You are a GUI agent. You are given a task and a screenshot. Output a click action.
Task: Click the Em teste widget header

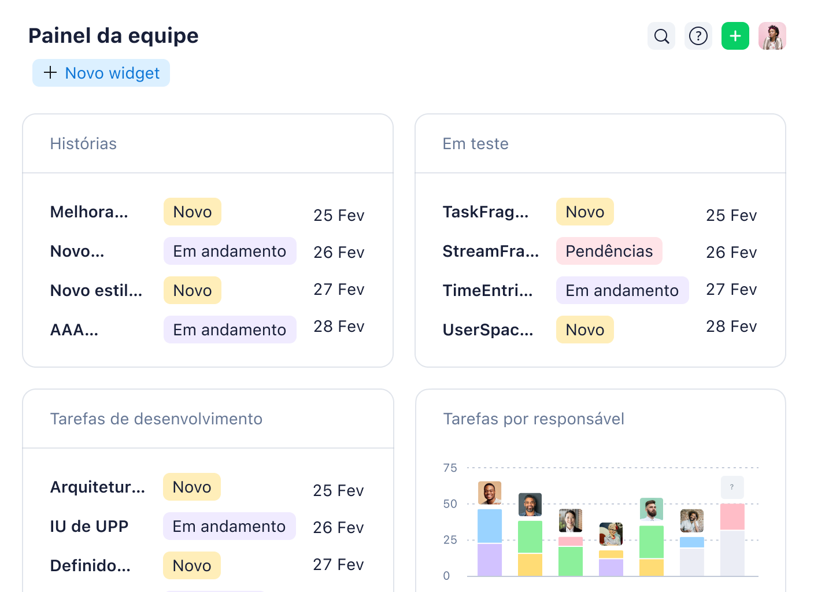[x=476, y=143]
